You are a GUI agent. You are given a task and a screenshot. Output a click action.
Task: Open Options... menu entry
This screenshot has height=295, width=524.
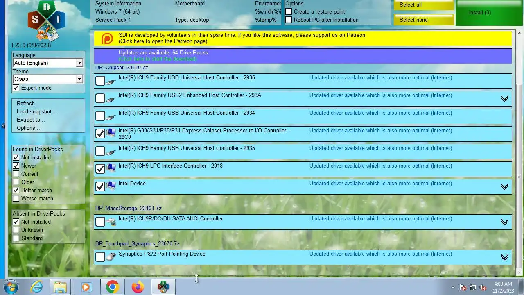pos(28,128)
